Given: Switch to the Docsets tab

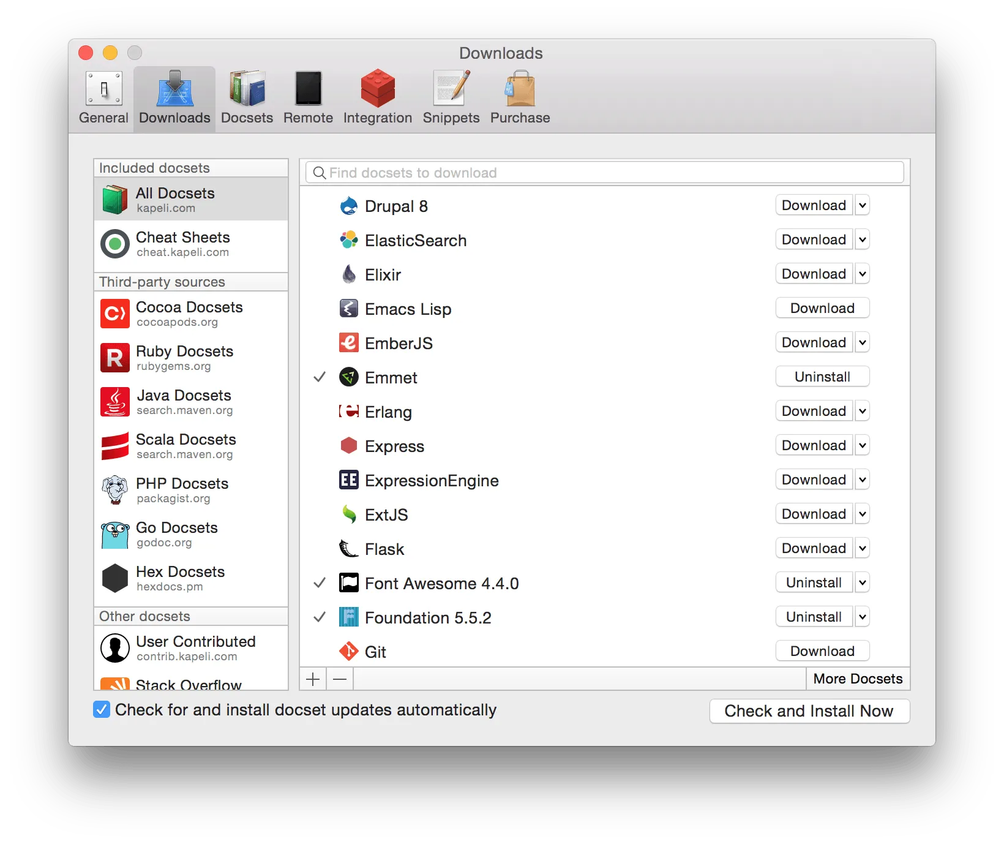Looking at the screenshot, I should [x=247, y=98].
